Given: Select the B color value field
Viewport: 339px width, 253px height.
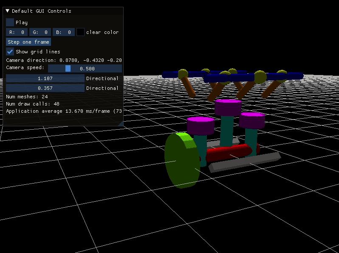Looking at the screenshot, I should coord(63,32).
